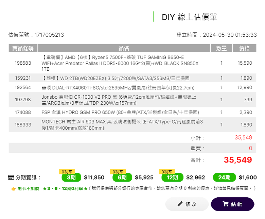Click the pointing hand icon before 刷卡不加價
The image size is (265, 219).
(x=14, y=188)
